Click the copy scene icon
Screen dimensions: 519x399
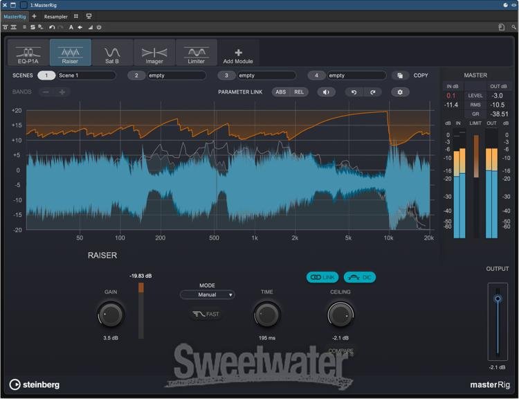400,76
